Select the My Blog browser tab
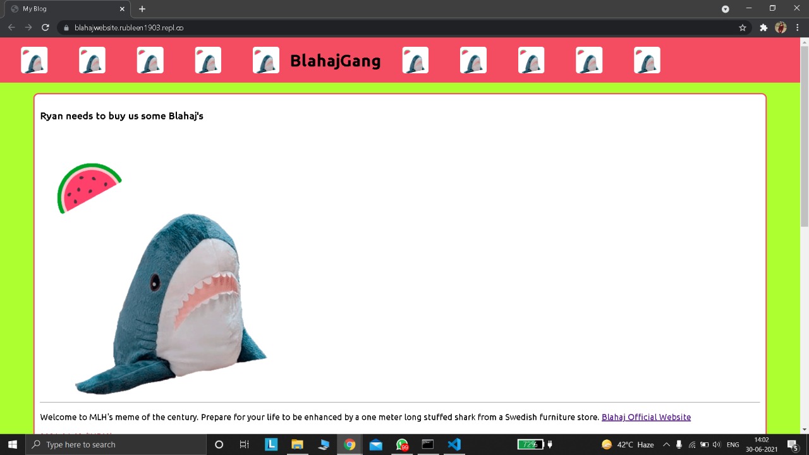809x455 pixels. coord(66,9)
